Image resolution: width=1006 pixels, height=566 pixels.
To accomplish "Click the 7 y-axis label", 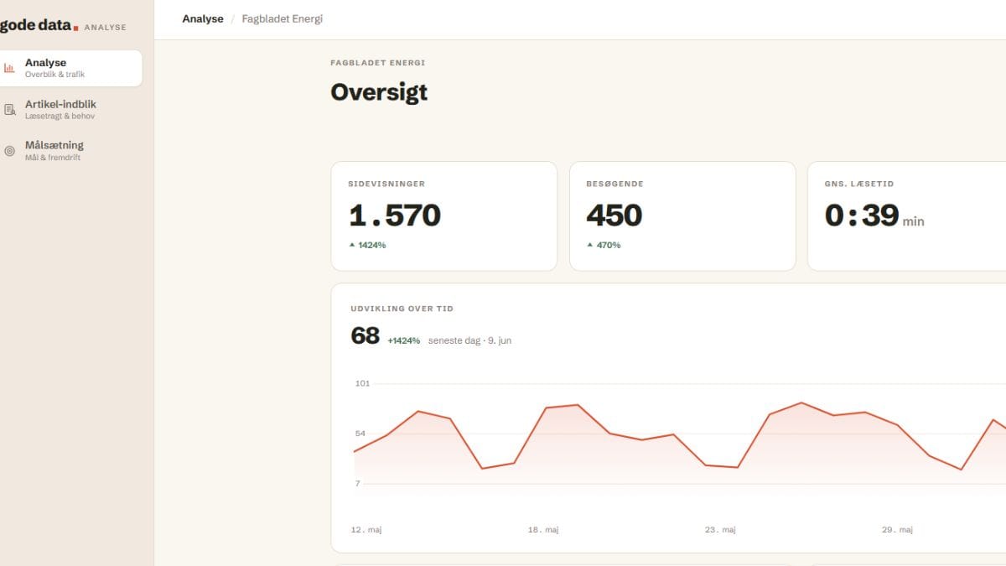I will click(x=358, y=484).
